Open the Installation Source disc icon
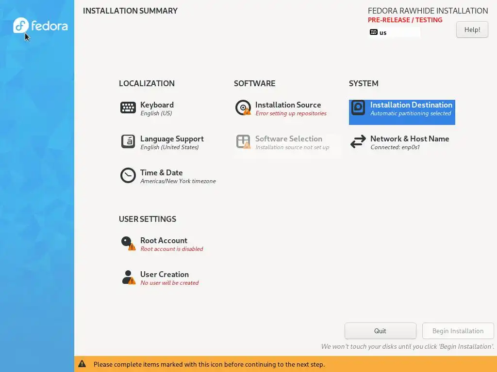Screen dimensions: 497x372 (243, 108)
